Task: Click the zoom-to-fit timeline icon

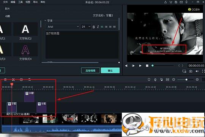Action: click(x=167, y=80)
